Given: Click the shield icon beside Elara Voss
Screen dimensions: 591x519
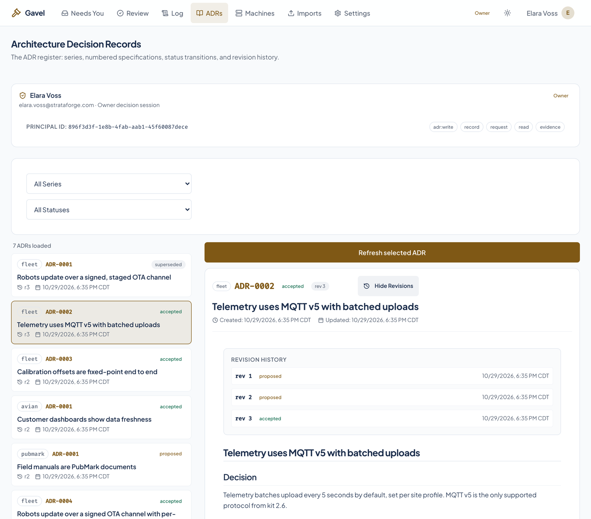Looking at the screenshot, I should pyautogui.click(x=23, y=96).
